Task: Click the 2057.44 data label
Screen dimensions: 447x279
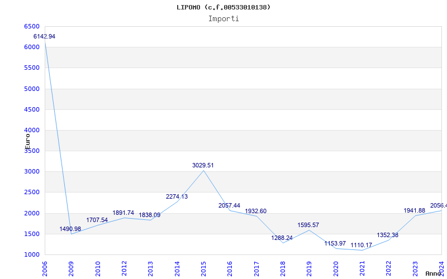Action: (x=230, y=205)
